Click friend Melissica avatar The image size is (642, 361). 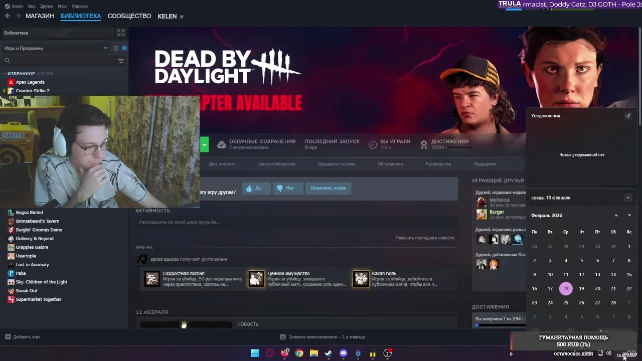tap(481, 202)
